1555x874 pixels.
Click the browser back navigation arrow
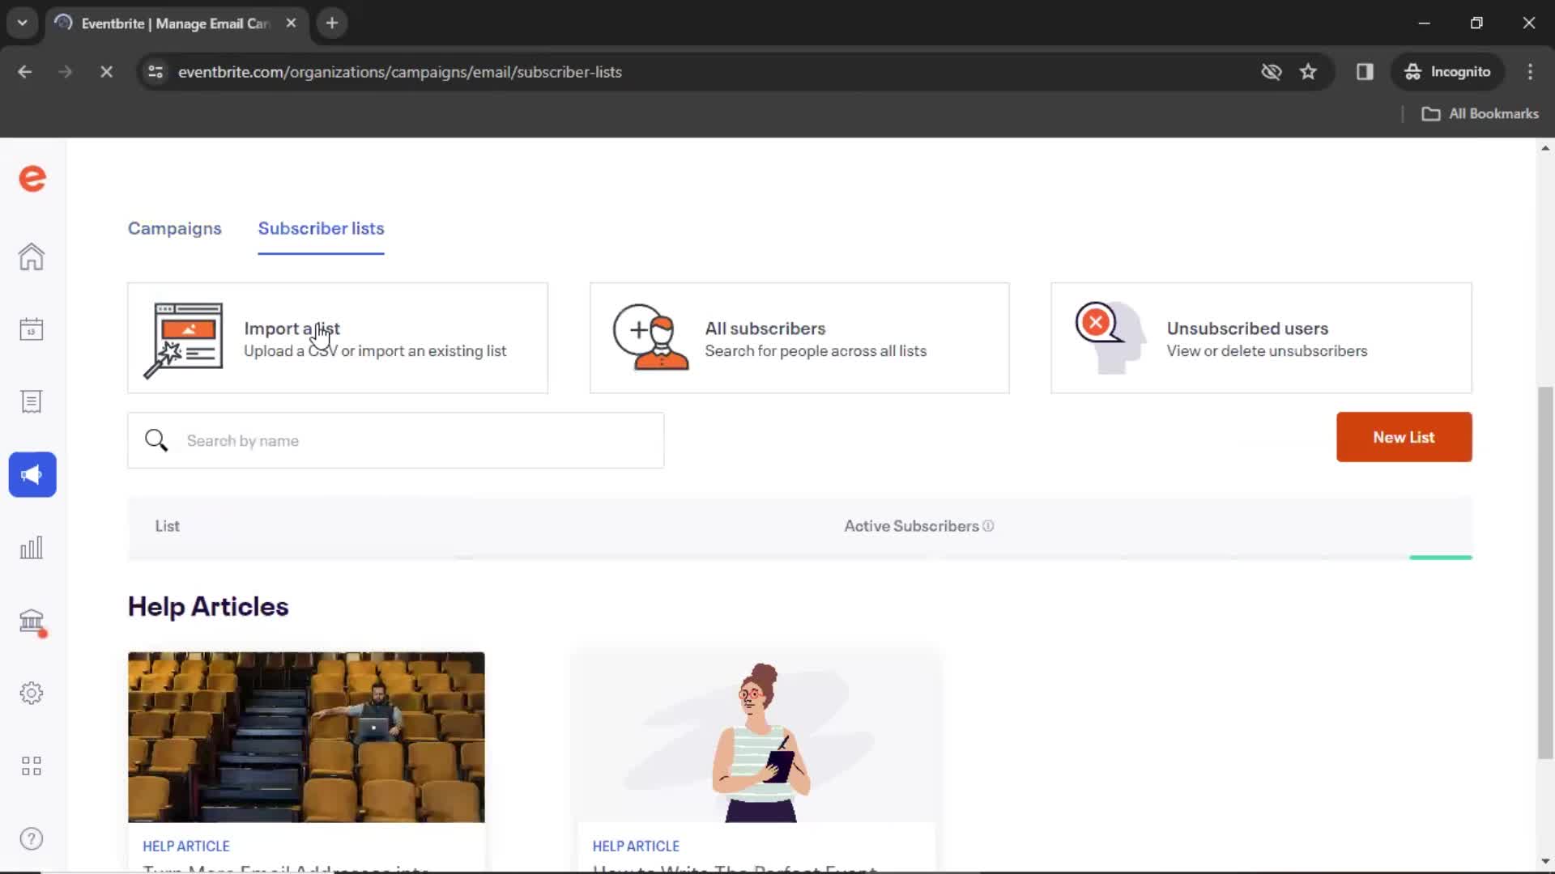[x=26, y=71]
